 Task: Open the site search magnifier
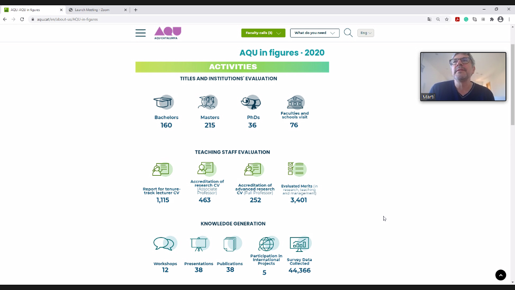(348, 33)
